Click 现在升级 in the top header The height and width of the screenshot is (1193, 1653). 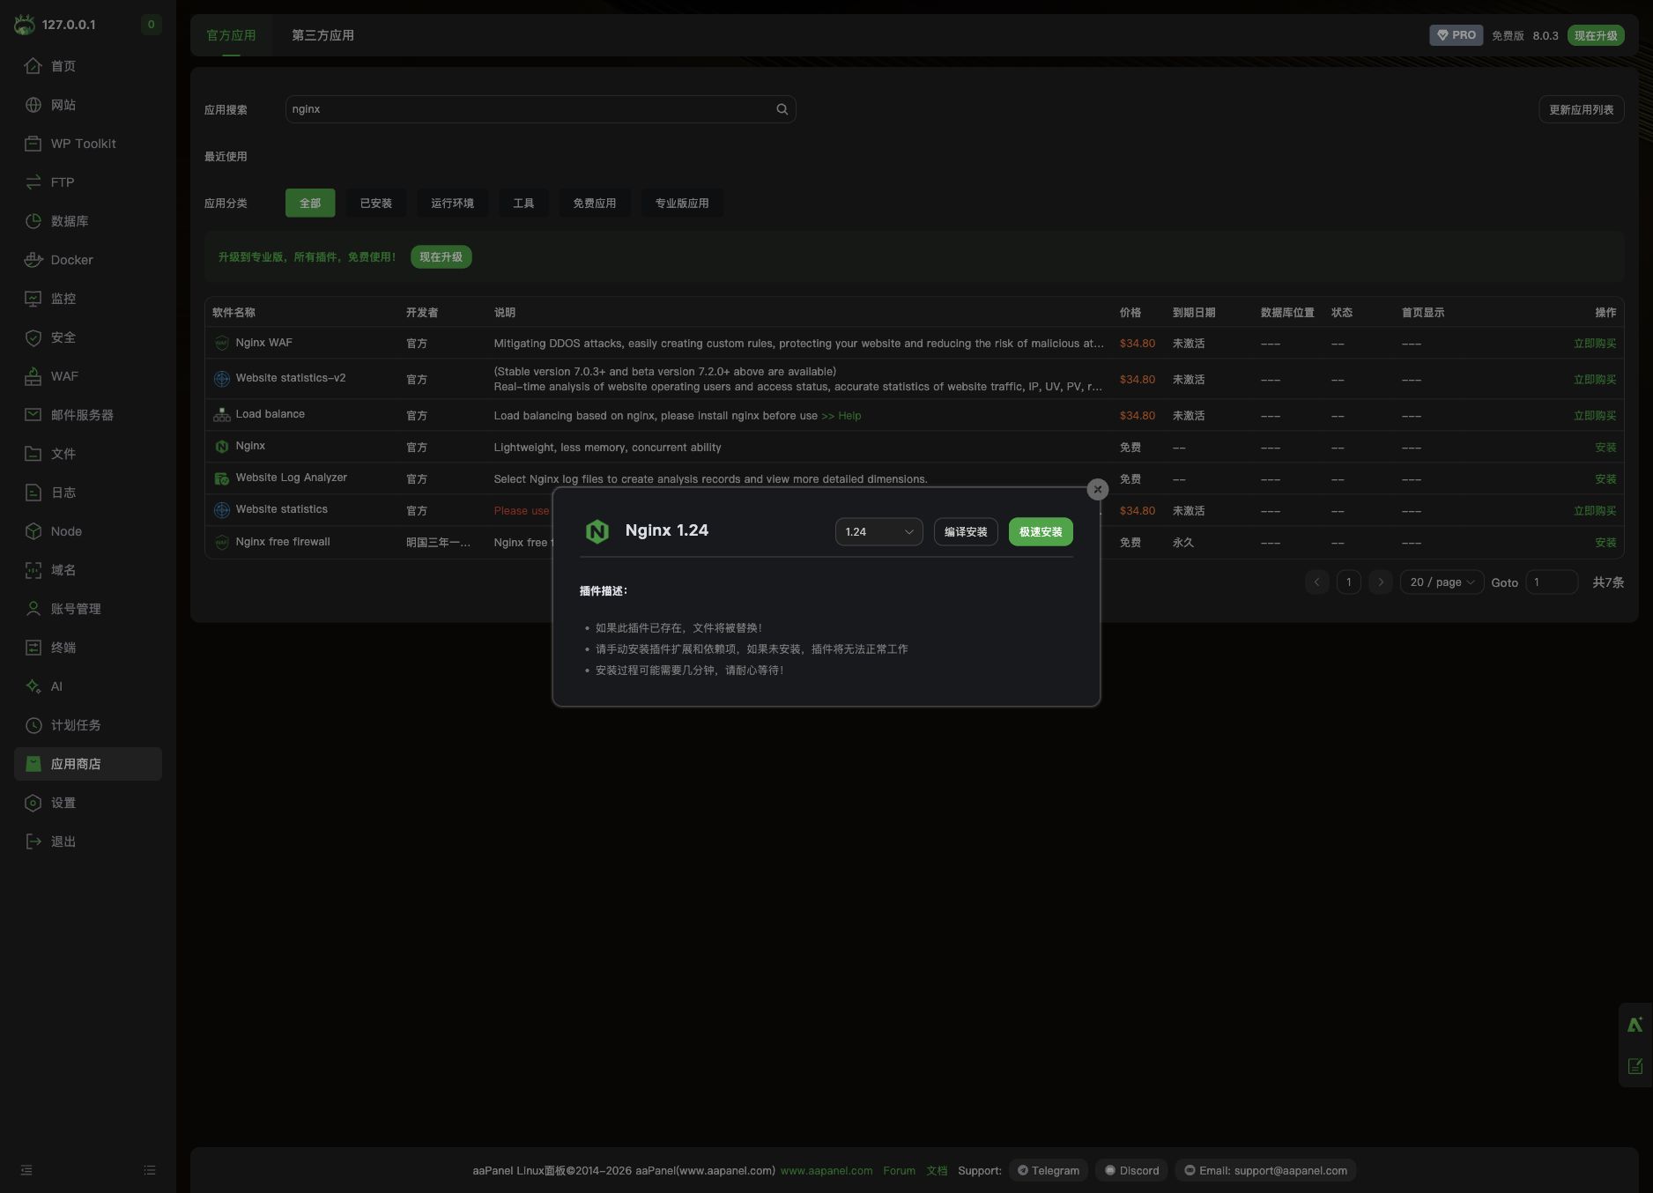pos(1596,35)
